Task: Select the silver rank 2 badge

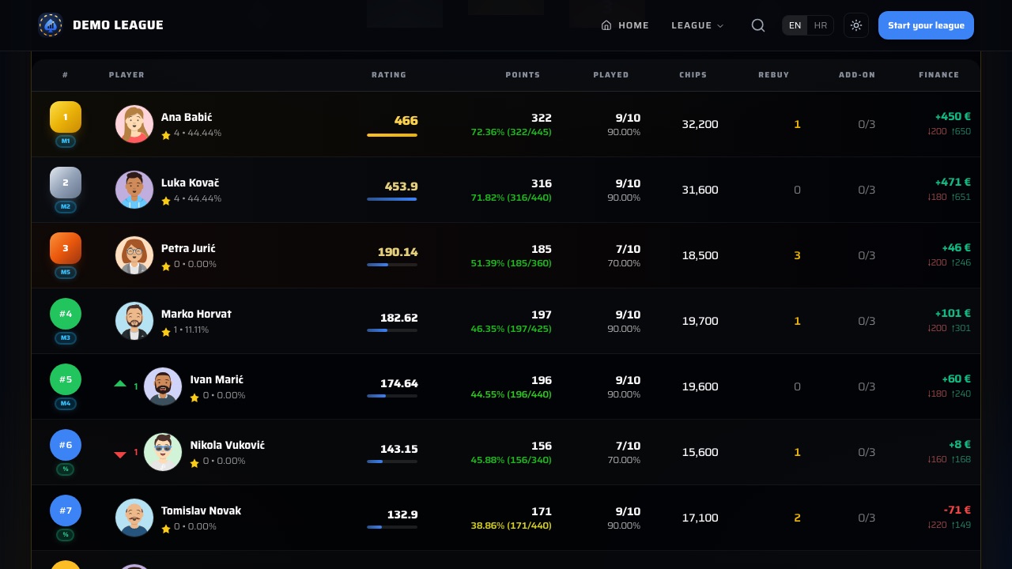Action: [66, 183]
